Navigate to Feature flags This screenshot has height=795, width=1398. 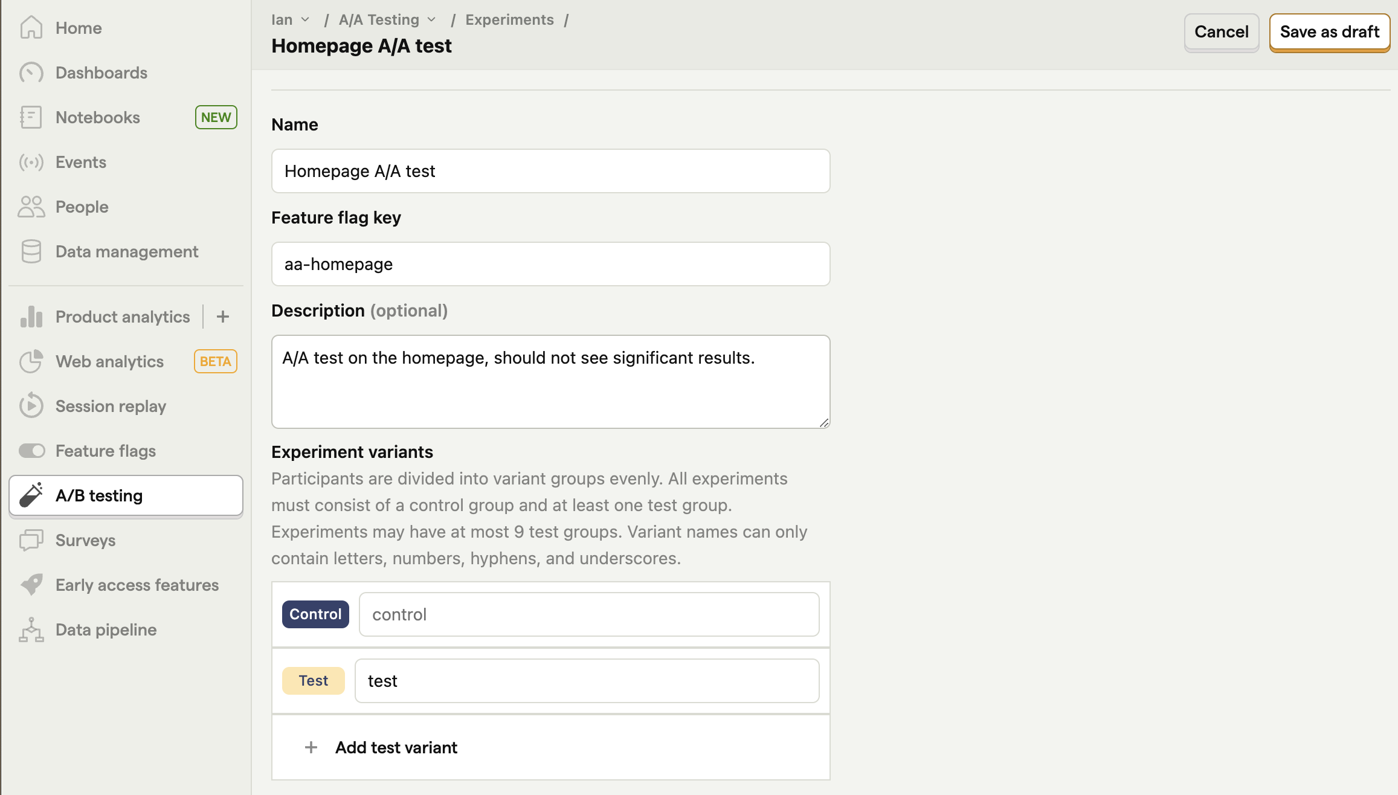tap(126, 451)
